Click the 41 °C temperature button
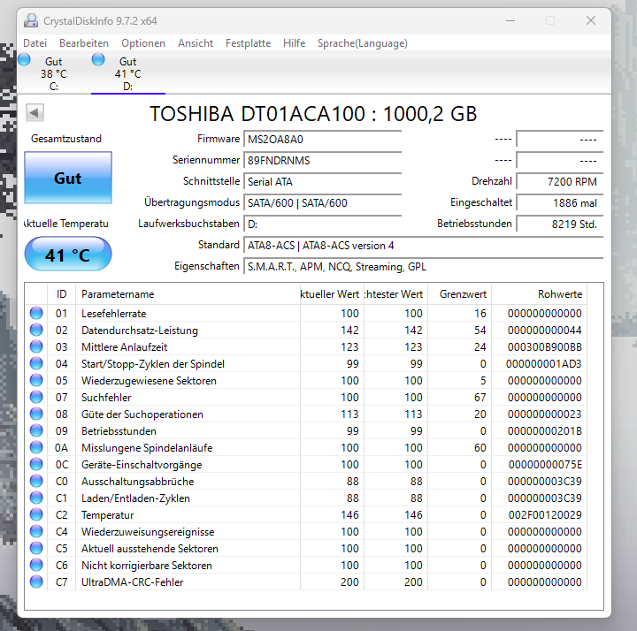The height and width of the screenshot is (631, 637). pyautogui.click(x=68, y=254)
